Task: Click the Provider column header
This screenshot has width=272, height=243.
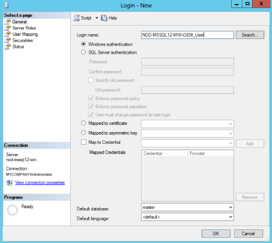Action: click(210, 153)
